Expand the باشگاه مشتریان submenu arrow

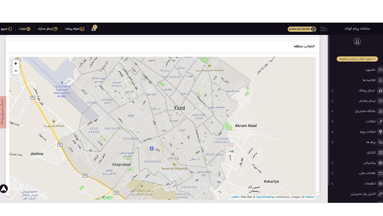tap(332, 111)
